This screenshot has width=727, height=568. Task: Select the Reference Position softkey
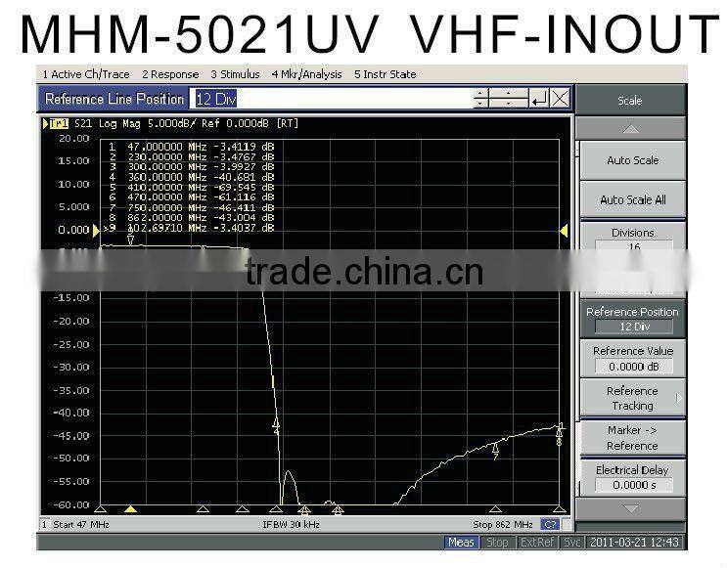(632, 319)
